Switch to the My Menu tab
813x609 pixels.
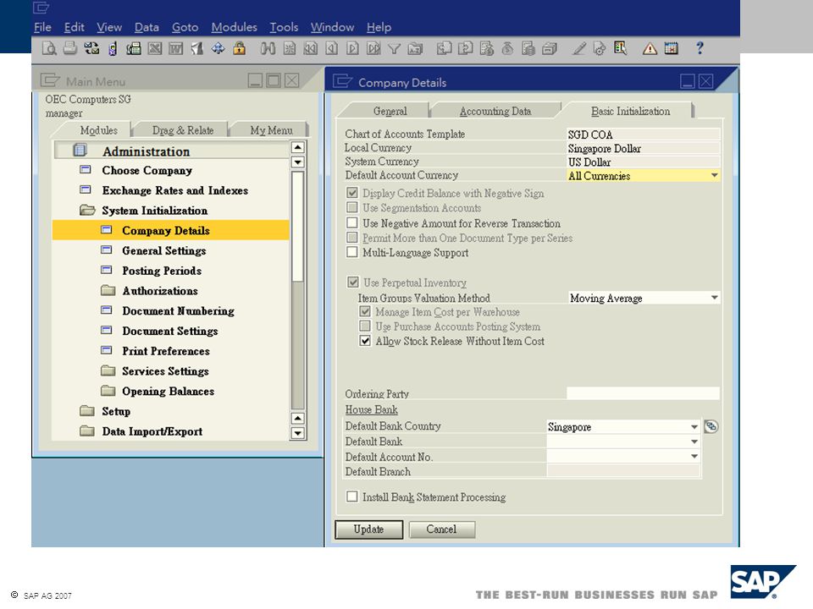[x=271, y=130]
